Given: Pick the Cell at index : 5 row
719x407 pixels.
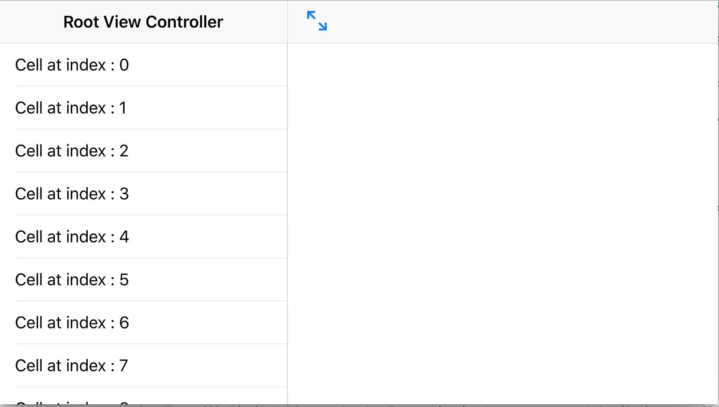Looking at the screenshot, I should tap(72, 280).
